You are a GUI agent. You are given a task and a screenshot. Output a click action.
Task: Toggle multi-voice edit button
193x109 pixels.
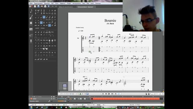[x=87, y=94]
